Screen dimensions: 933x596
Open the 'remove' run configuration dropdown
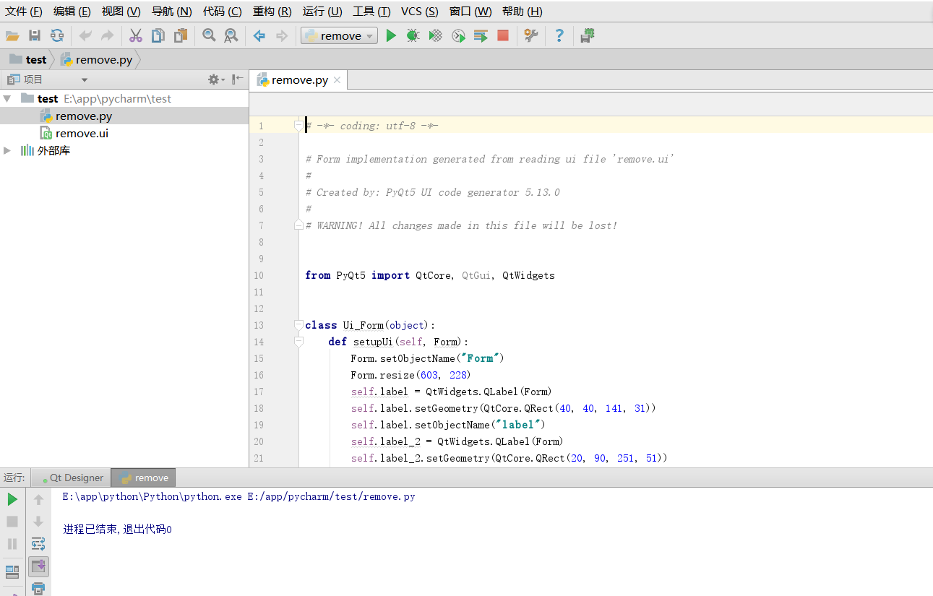click(x=339, y=35)
